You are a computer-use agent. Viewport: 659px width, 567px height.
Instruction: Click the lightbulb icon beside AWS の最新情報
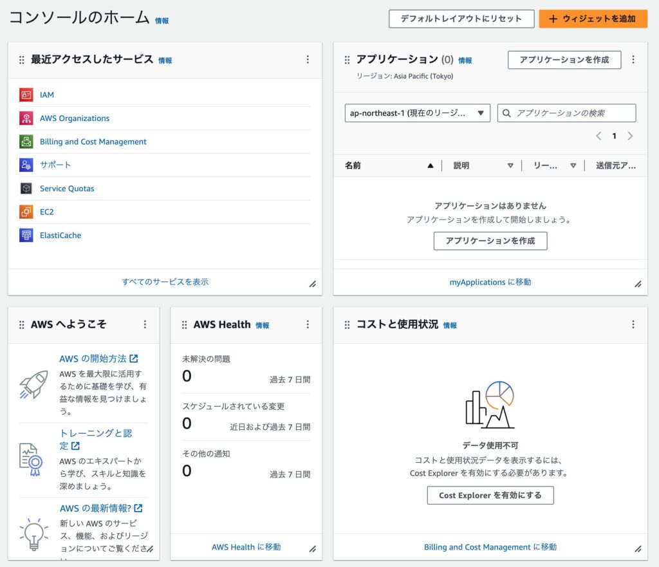[x=33, y=534]
